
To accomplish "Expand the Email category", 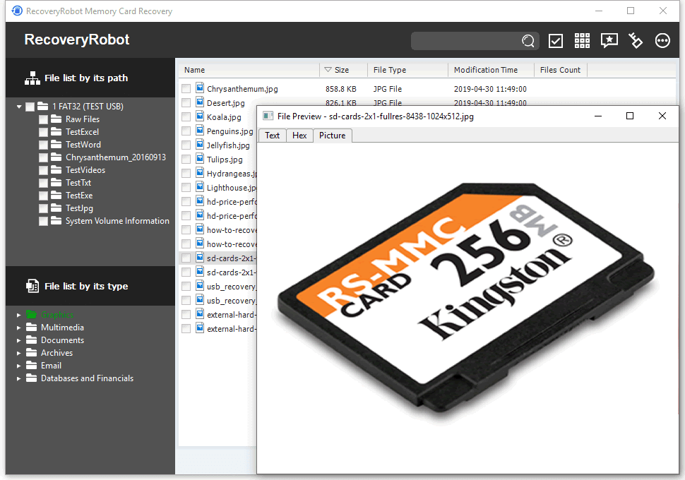I will tap(19, 366).
